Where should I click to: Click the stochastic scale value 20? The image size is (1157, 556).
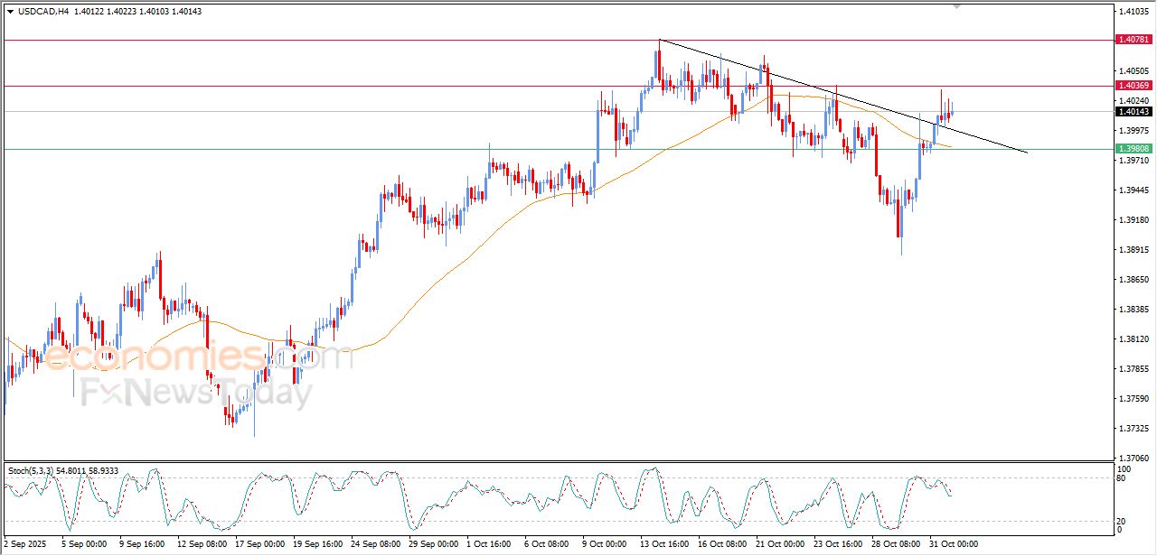[x=1124, y=521]
